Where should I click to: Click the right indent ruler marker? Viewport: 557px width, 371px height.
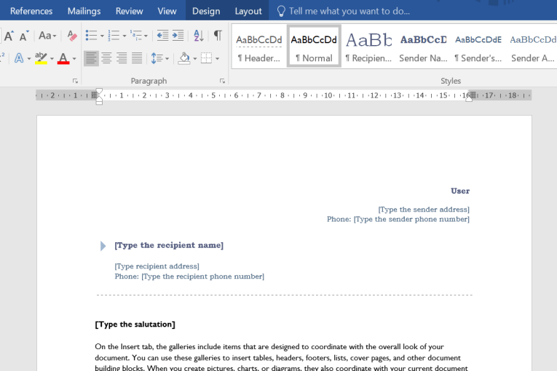[x=469, y=100]
